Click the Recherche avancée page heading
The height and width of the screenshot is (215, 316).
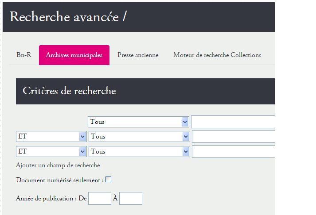(68, 17)
